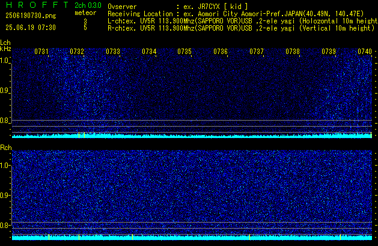Screen dimensions: 378x246
Task: Click Rch yellow marker between 0733 and 0734
Action: [x=132, y=237]
